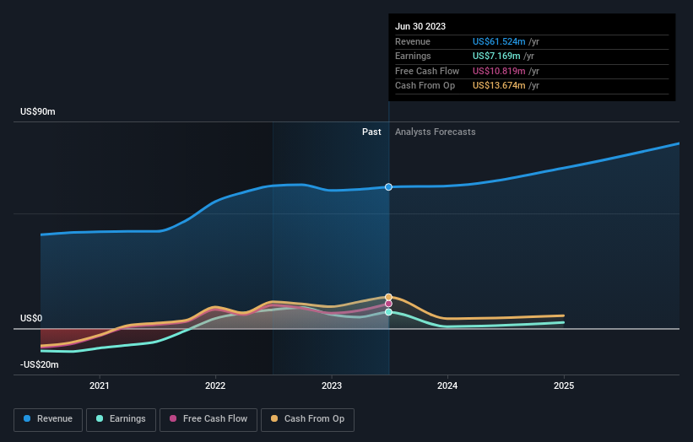Viewport: 693px width, 442px height.
Task: Click the 2022 x-axis label
Action: coord(215,386)
